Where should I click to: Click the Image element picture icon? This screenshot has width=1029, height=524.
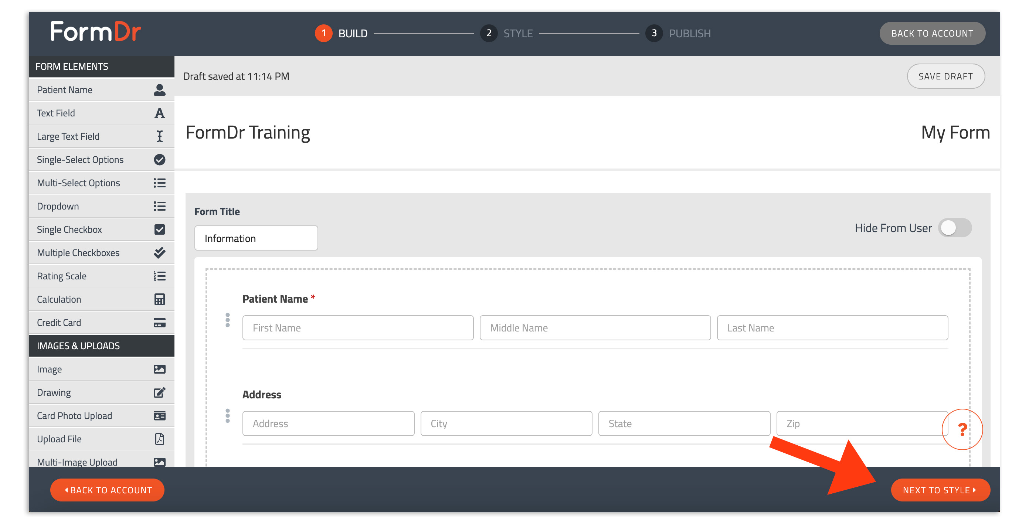159,369
